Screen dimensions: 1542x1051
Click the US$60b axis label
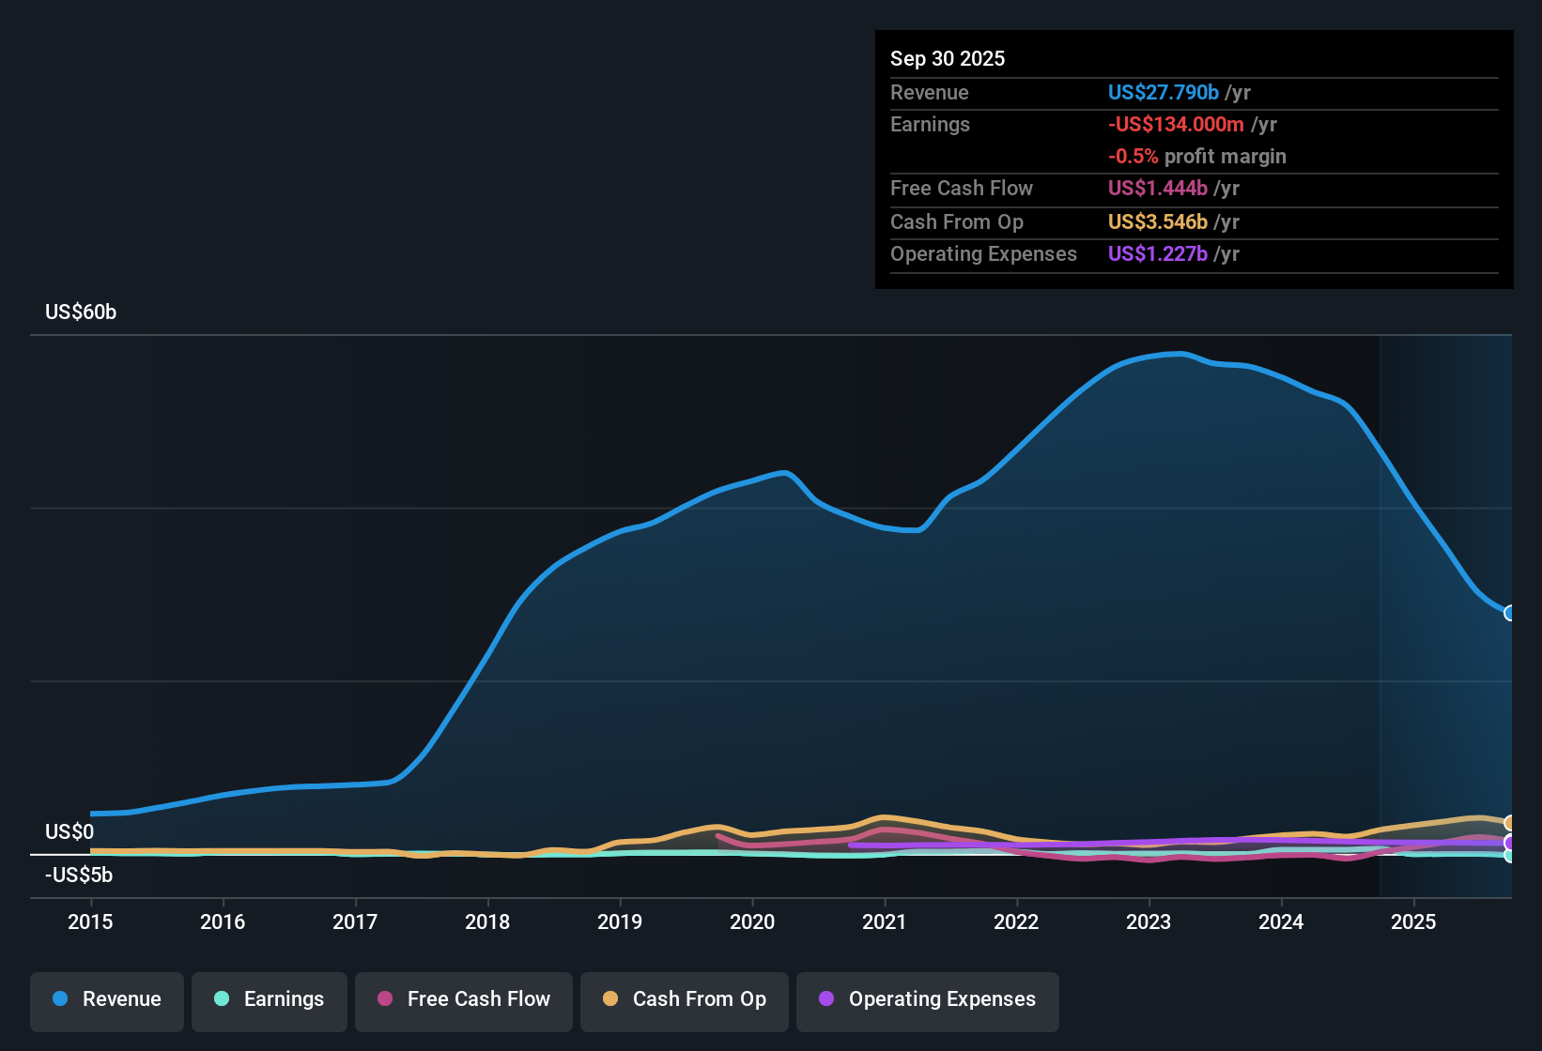(x=81, y=312)
